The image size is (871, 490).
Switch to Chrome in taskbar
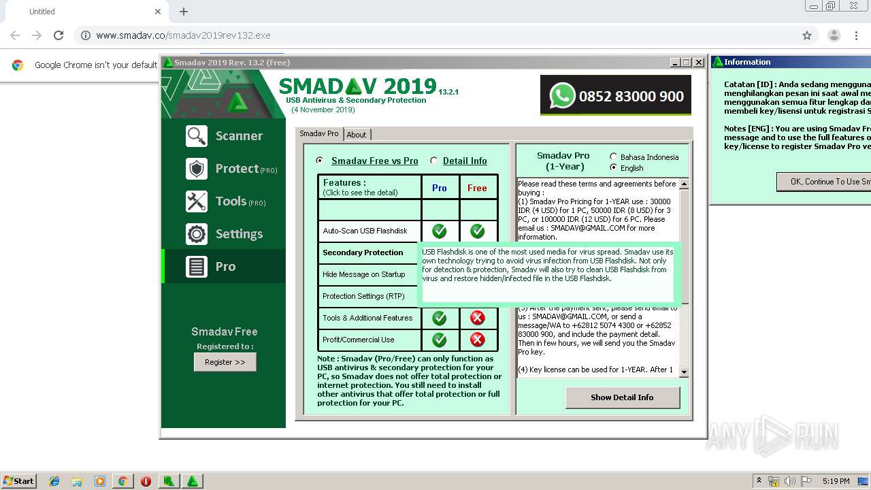122,481
